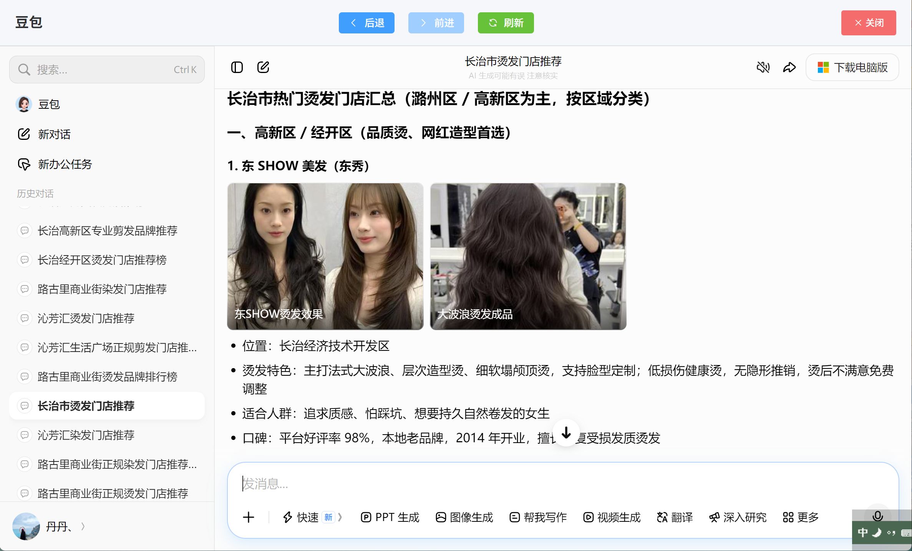Viewport: 912px width, 551px height.
Task: Click the 丹丹 user avatar
Action: [x=26, y=526]
